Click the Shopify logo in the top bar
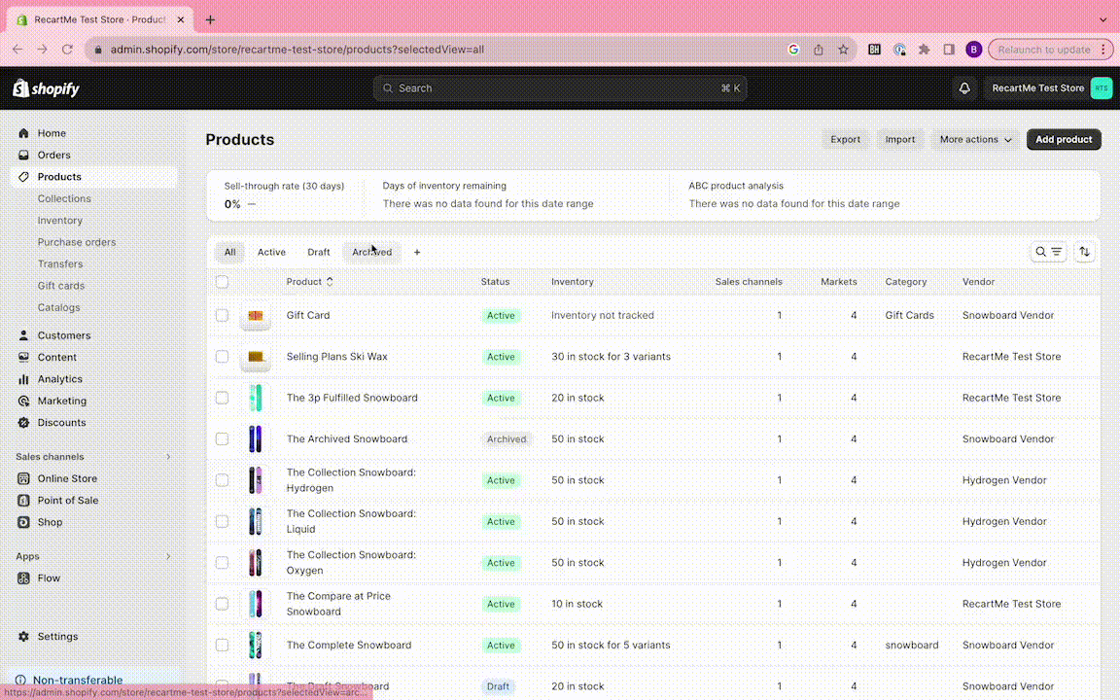 46,88
